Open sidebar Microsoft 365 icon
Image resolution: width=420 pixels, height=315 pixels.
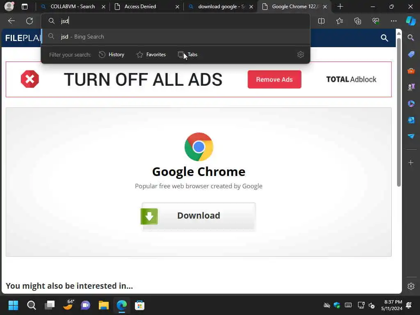pyautogui.click(x=411, y=103)
